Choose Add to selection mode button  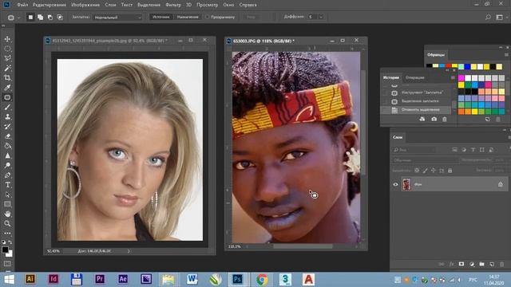[x=40, y=18]
